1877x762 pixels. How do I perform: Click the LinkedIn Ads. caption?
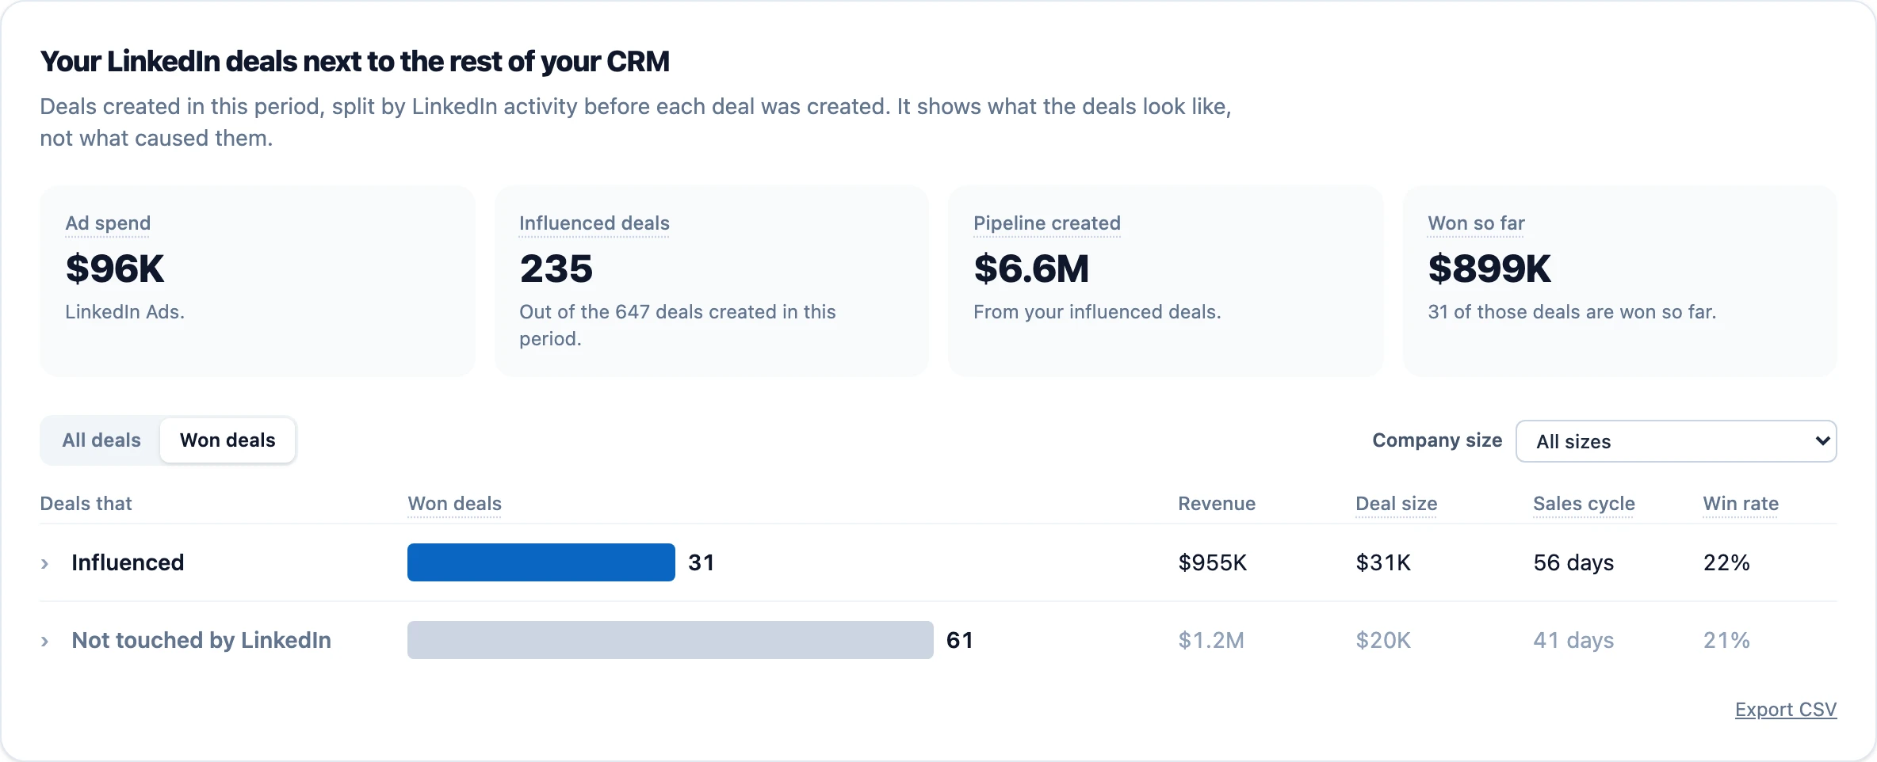click(124, 312)
